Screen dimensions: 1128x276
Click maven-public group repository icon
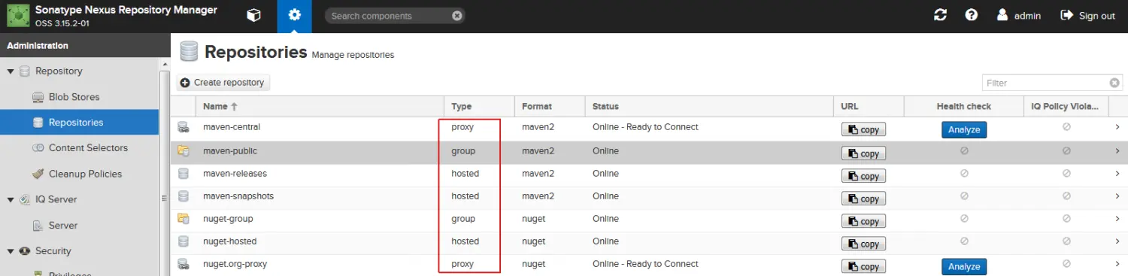click(183, 151)
